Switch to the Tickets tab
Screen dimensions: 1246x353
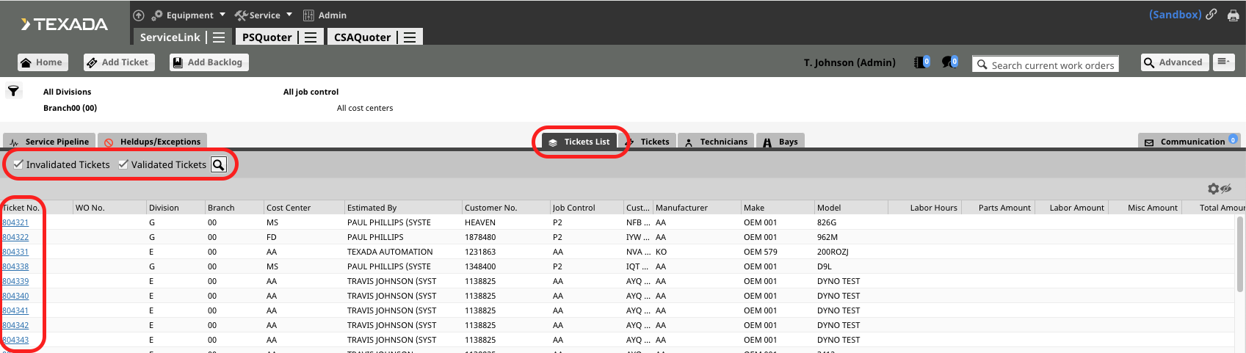(x=648, y=141)
